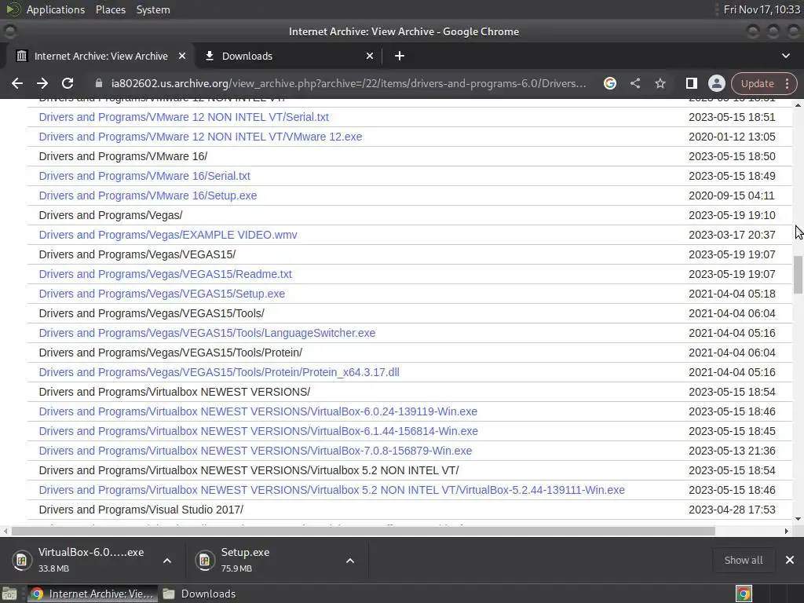
Task: Download VirtualBox-6.1.44-156814-Win.exe link
Action: pos(258,431)
